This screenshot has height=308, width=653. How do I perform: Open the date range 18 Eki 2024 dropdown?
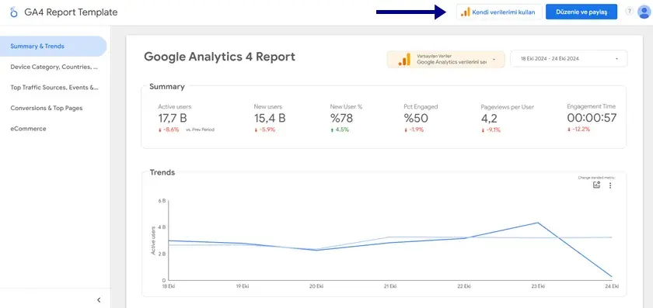tap(568, 59)
